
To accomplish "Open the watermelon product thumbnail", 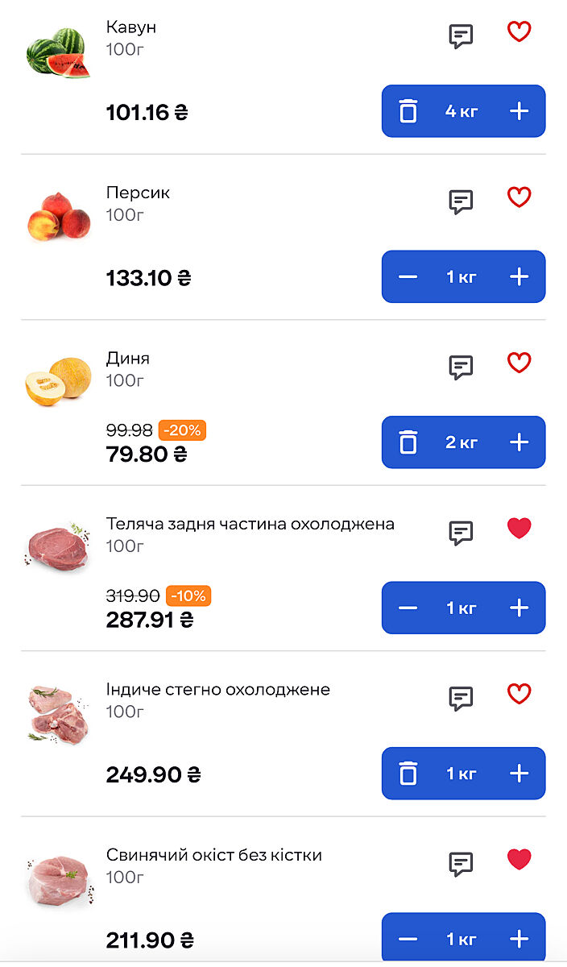I will click(x=58, y=53).
